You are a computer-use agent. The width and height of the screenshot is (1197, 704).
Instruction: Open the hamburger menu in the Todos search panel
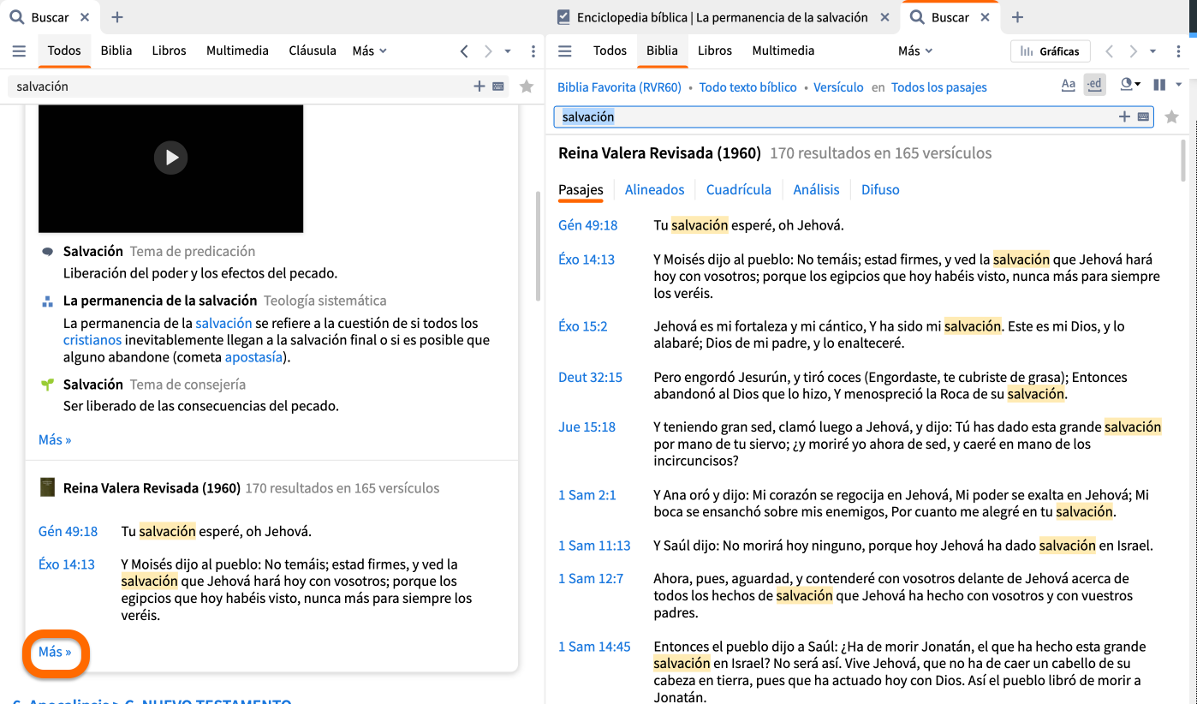point(19,51)
